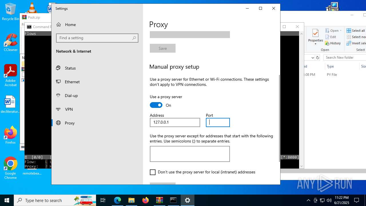The image size is (366, 206).
Task: Check Don't use proxy for local addresses
Action: point(153,172)
